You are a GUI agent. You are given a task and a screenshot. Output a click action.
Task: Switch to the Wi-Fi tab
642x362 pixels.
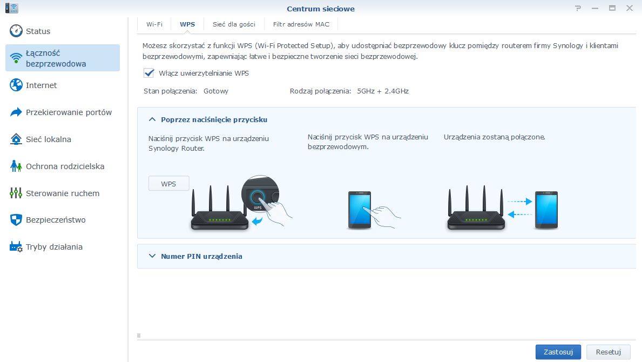[x=154, y=24]
